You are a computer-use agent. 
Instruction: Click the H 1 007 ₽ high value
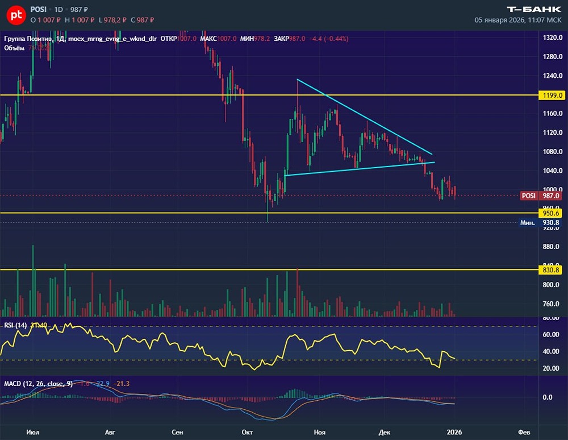click(80, 20)
